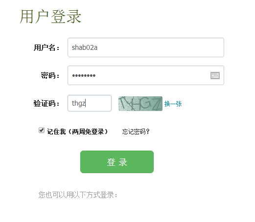Click the green 登录 button
The image size is (255, 222).
tap(117, 162)
